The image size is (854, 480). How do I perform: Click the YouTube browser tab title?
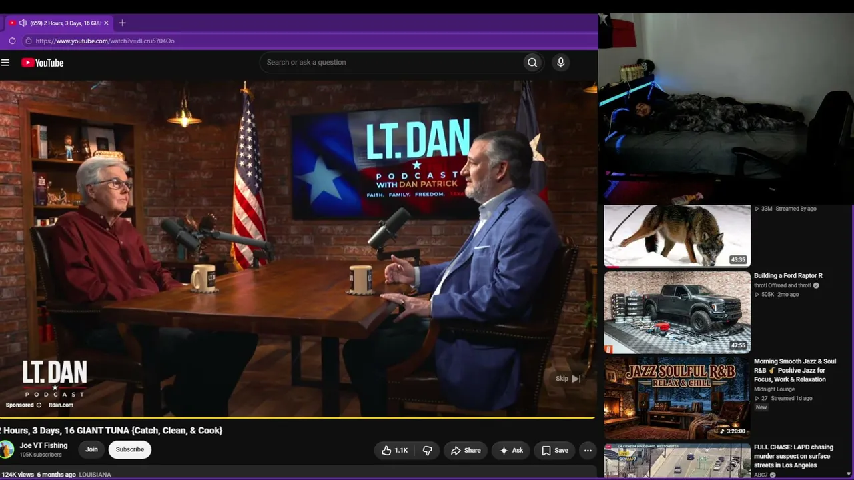coord(65,23)
